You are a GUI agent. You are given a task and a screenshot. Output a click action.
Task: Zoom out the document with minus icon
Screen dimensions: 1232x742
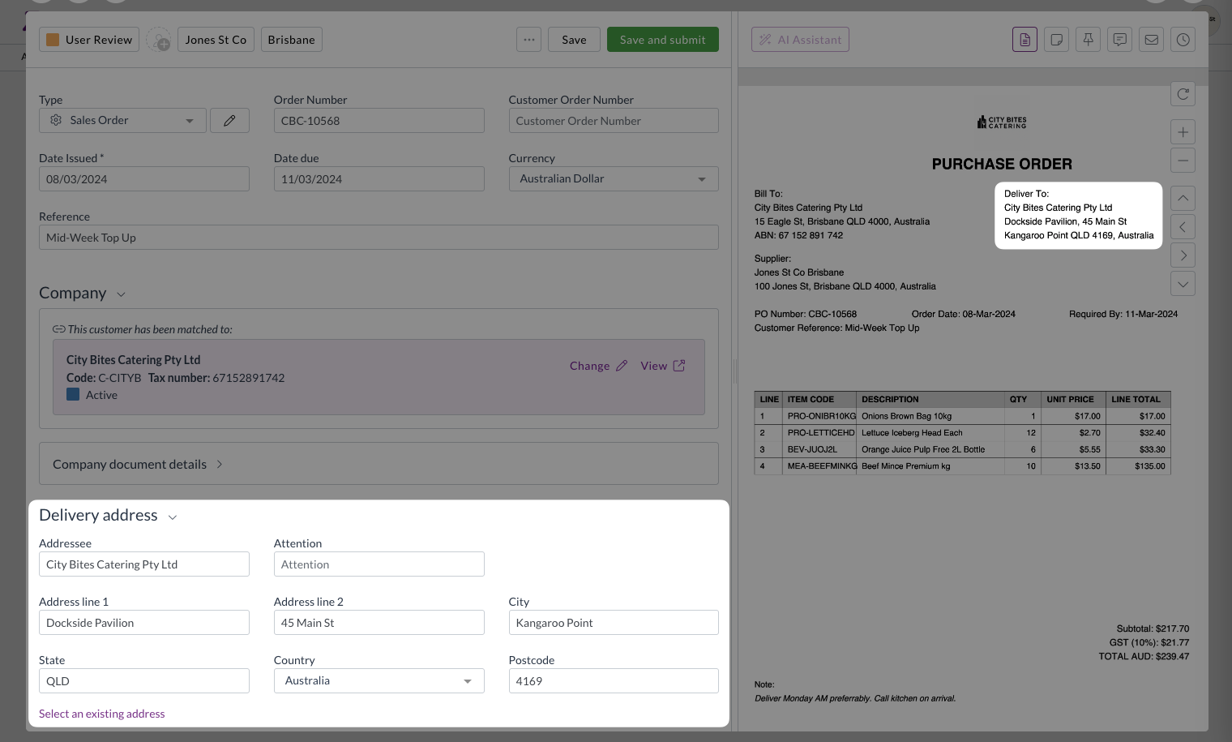coord(1183,161)
